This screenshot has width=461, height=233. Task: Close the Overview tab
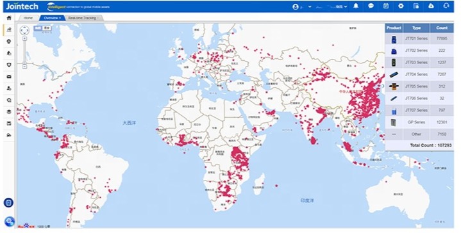tap(60, 18)
